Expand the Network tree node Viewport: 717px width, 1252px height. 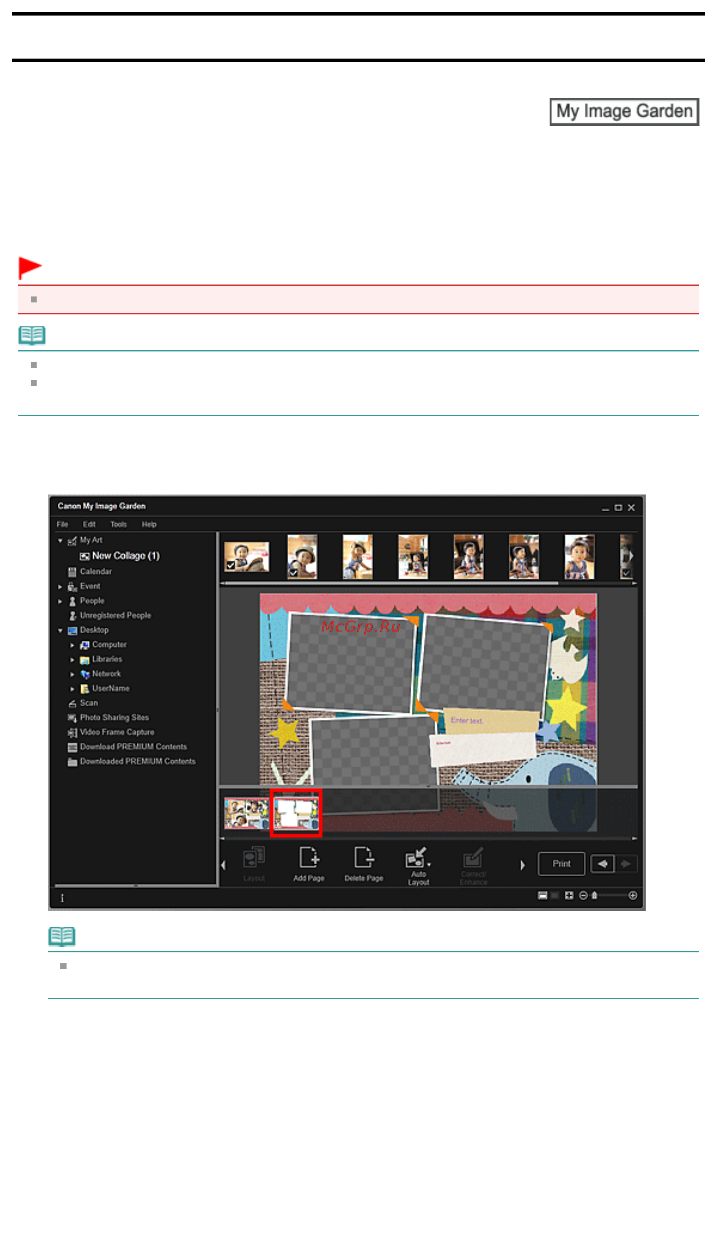tap(73, 675)
